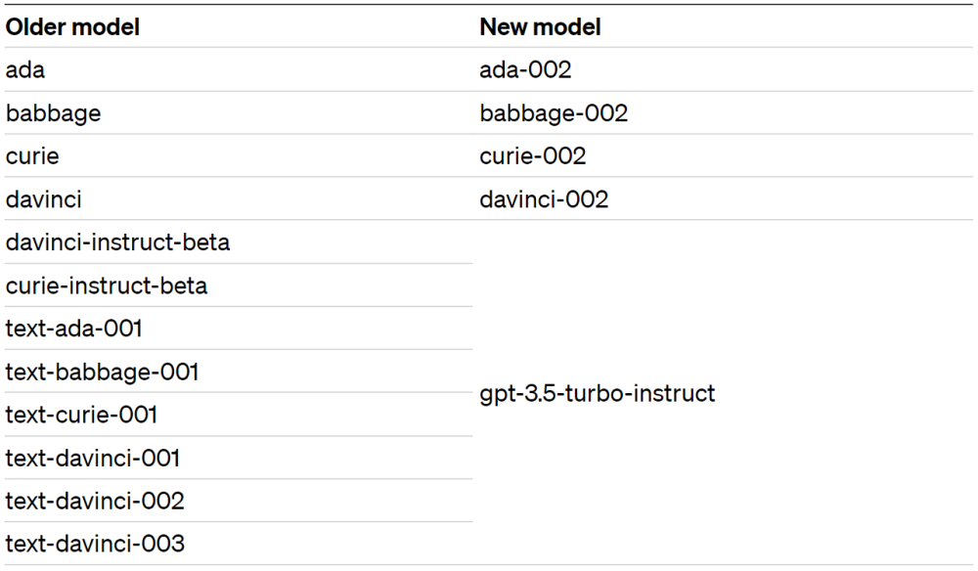Click the table's dark top border line
The height and width of the screenshot is (571, 978).
pyautogui.click(x=489, y=5)
